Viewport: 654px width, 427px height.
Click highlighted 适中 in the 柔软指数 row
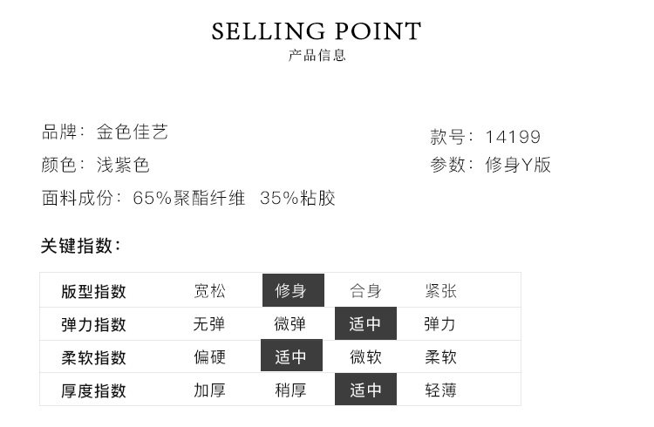click(x=291, y=357)
